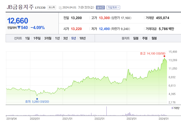
Task: Click the calendar clock icon beside the date
Action: pyautogui.click(x=60, y=8)
